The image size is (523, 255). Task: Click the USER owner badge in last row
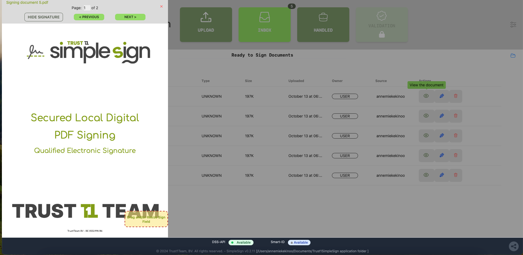pyautogui.click(x=345, y=175)
